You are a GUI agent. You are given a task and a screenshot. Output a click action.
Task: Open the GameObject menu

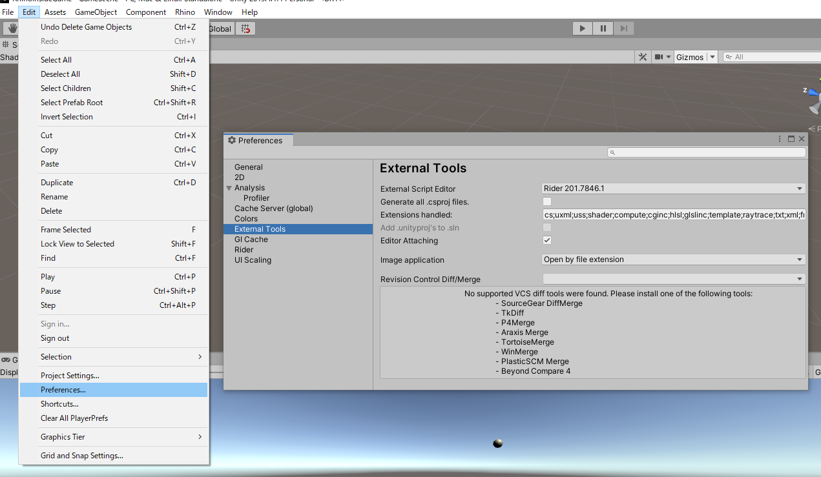tap(96, 12)
